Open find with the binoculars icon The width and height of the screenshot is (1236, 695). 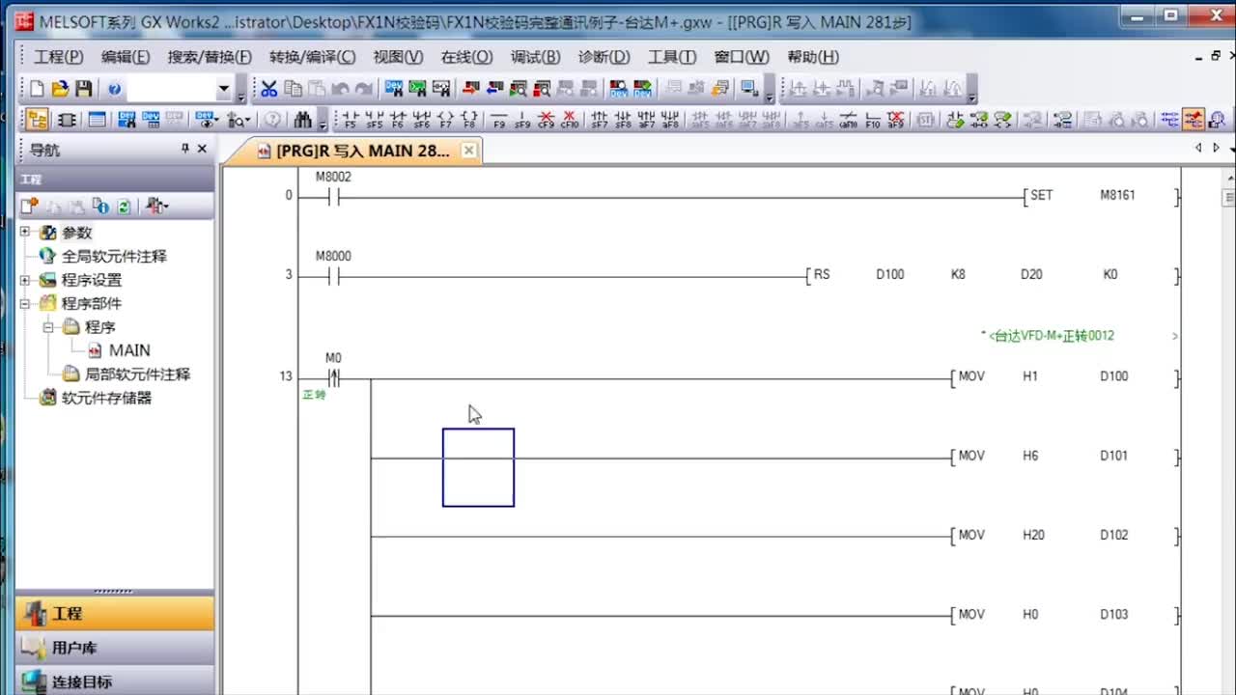click(x=302, y=120)
